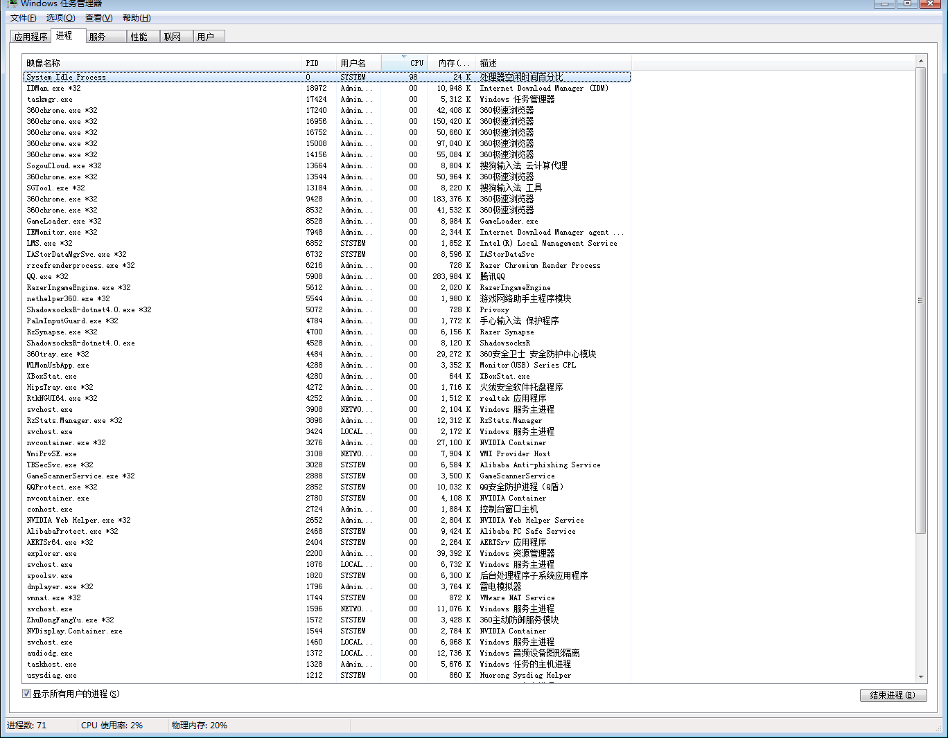Select the spoolsv.exe process
The height and width of the screenshot is (738, 948).
pyautogui.click(x=327, y=575)
